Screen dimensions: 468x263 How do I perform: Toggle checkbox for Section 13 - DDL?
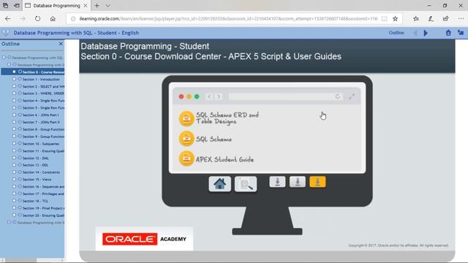(14, 165)
